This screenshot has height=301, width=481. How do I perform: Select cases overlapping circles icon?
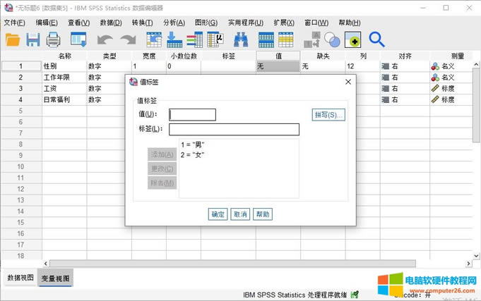pos(332,39)
